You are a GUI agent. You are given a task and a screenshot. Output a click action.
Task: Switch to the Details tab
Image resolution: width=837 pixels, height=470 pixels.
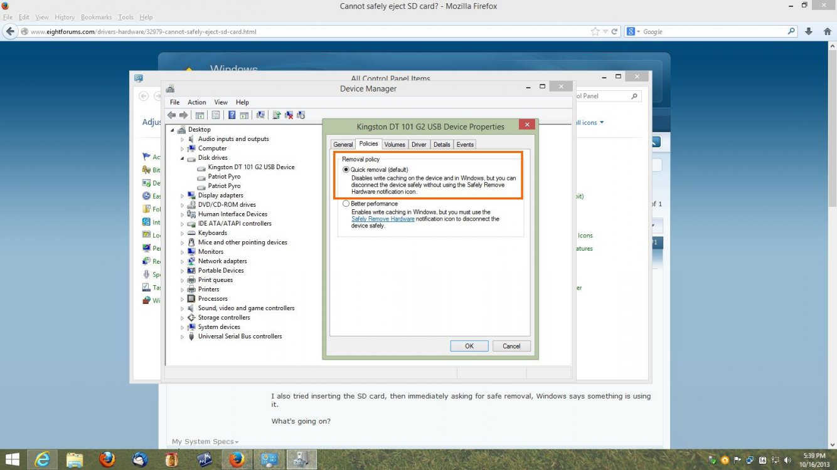tap(442, 145)
